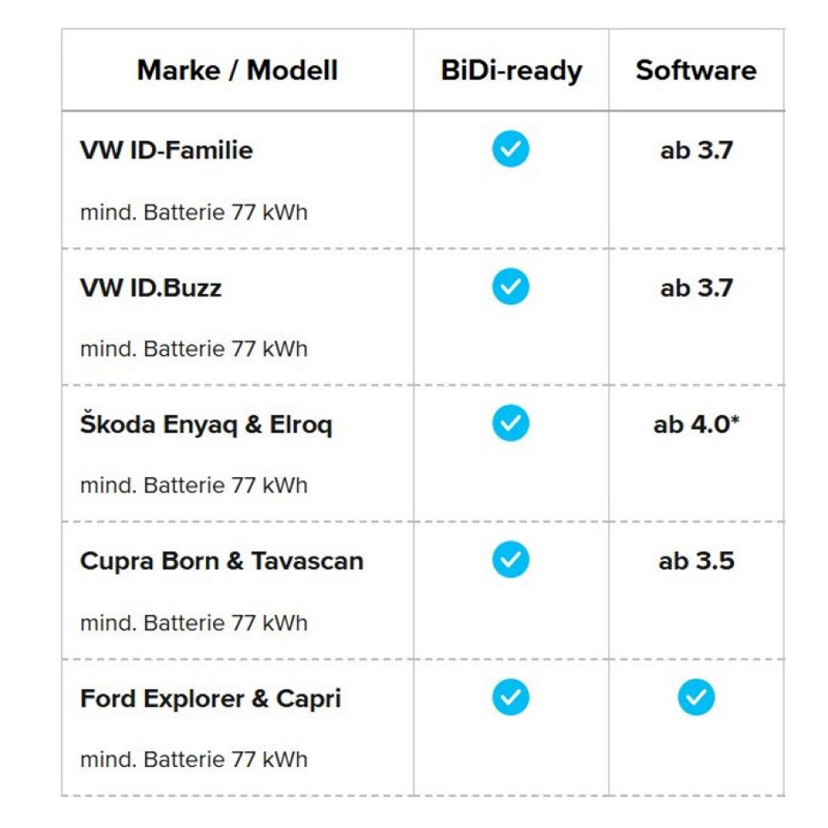Click software version ab 3.5 for Cupra

click(x=696, y=561)
